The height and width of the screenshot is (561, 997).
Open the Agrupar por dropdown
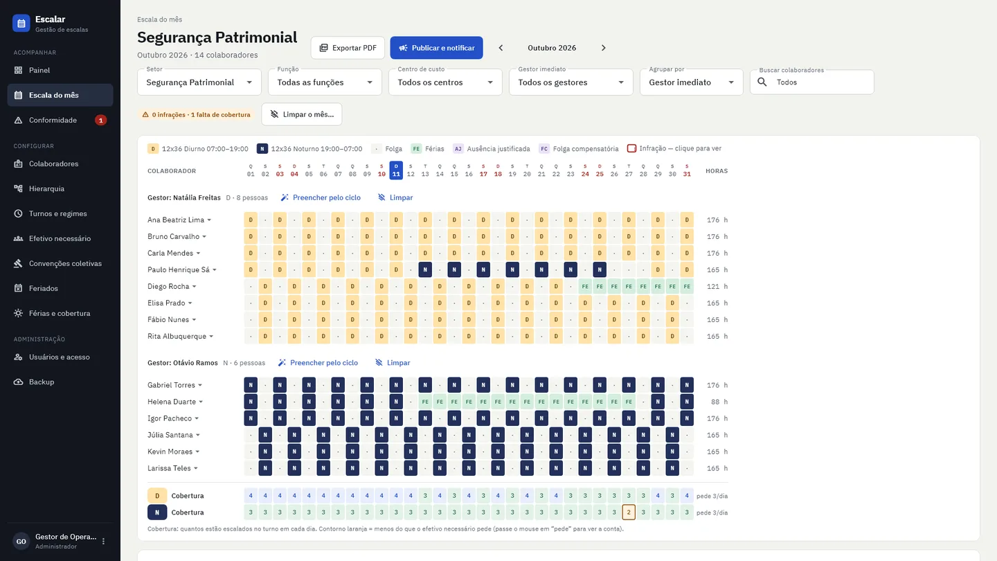pos(692,82)
